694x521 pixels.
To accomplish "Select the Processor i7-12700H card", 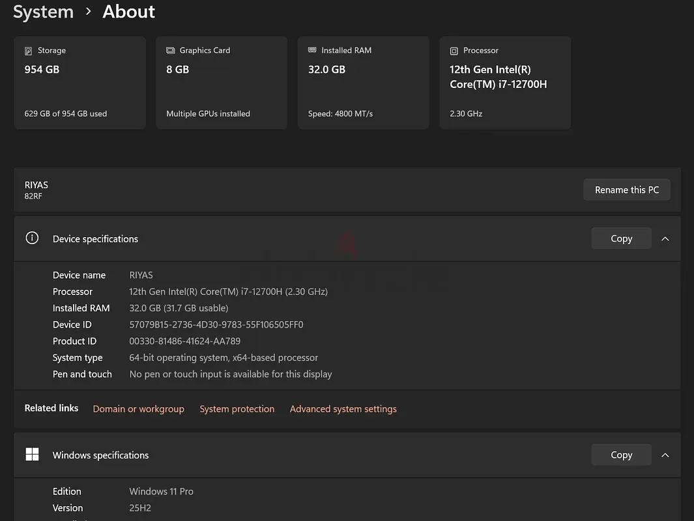I will point(505,83).
